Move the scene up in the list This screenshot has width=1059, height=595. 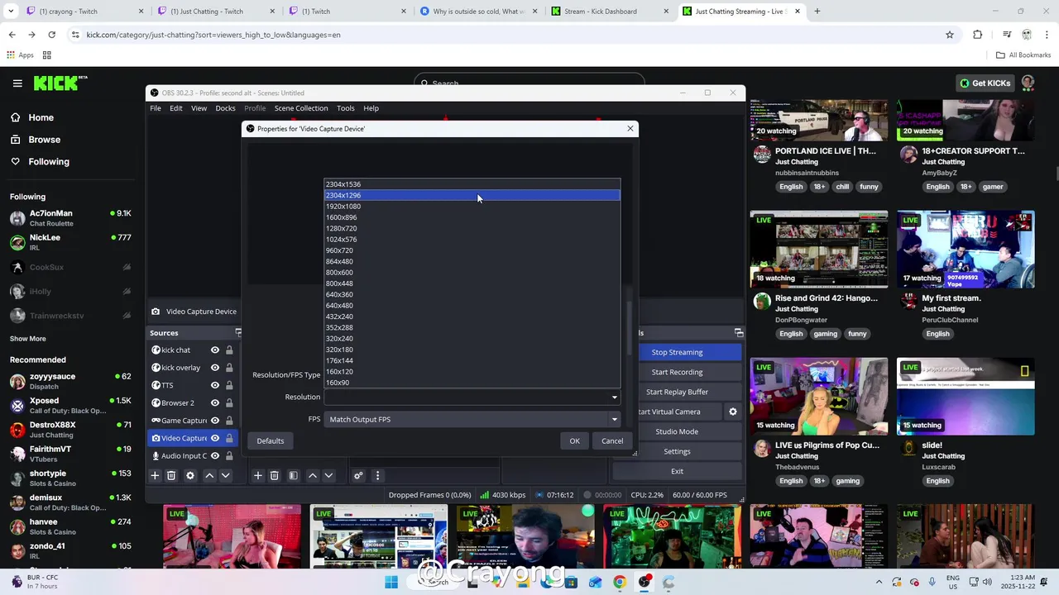pos(312,475)
